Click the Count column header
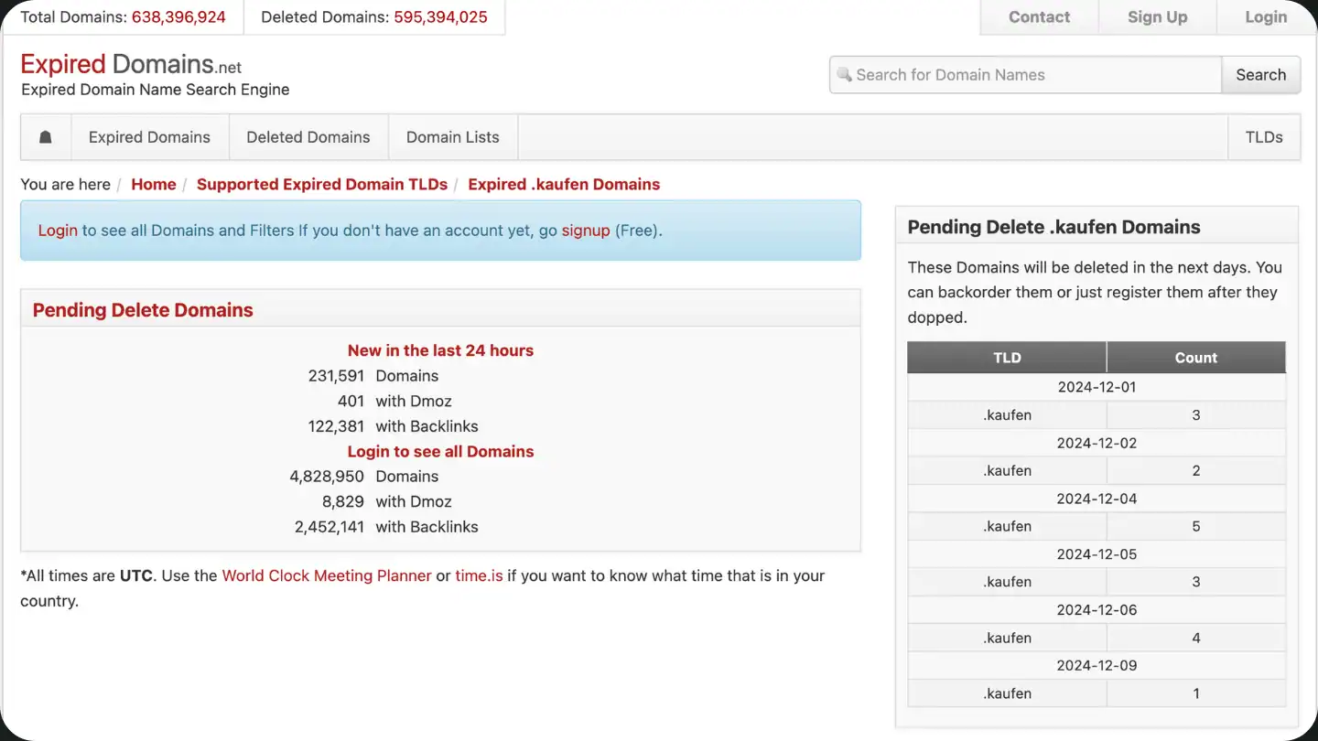Image resolution: width=1318 pixels, height=741 pixels. pos(1196,358)
